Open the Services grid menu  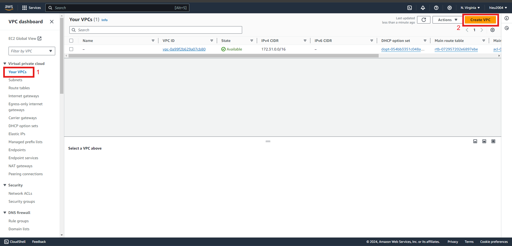[x=31, y=8]
